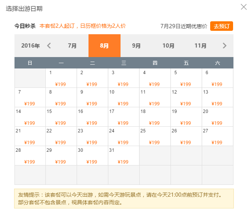Viewport: 251px width, 221px height.
Task: Close the date selection dialog
Action: click(x=244, y=7)
